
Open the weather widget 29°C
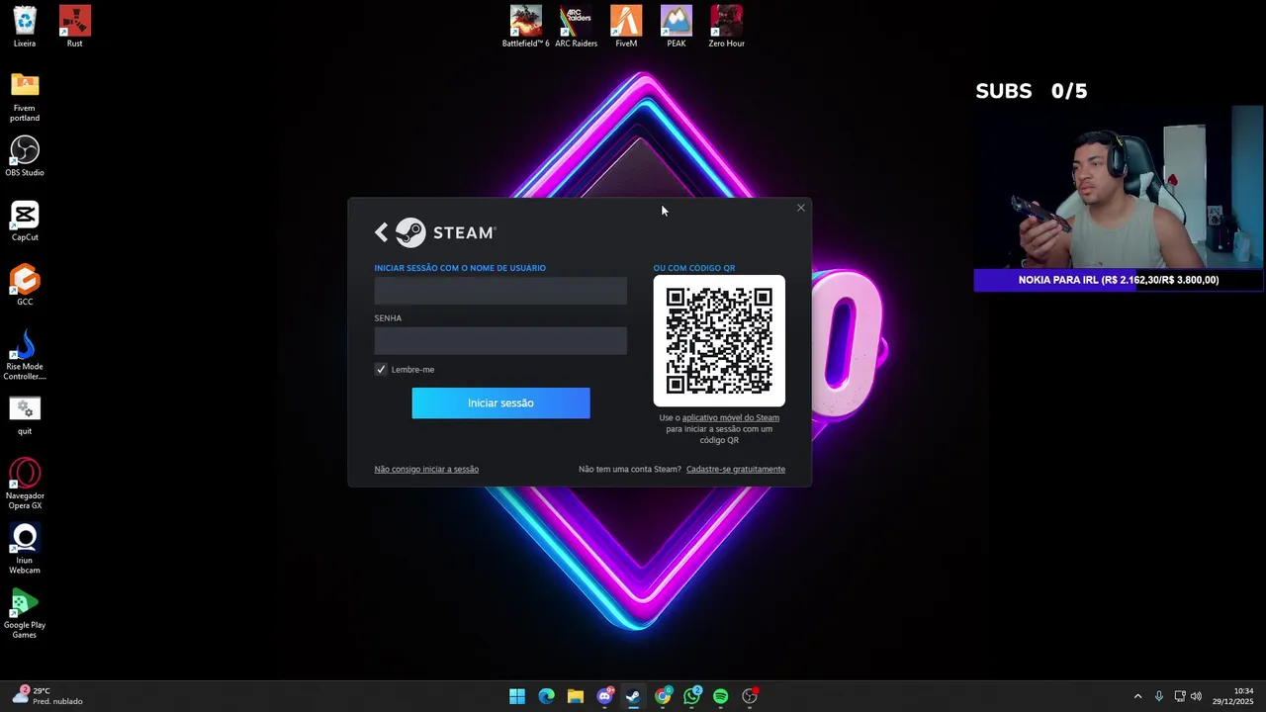tap(49, 696)
